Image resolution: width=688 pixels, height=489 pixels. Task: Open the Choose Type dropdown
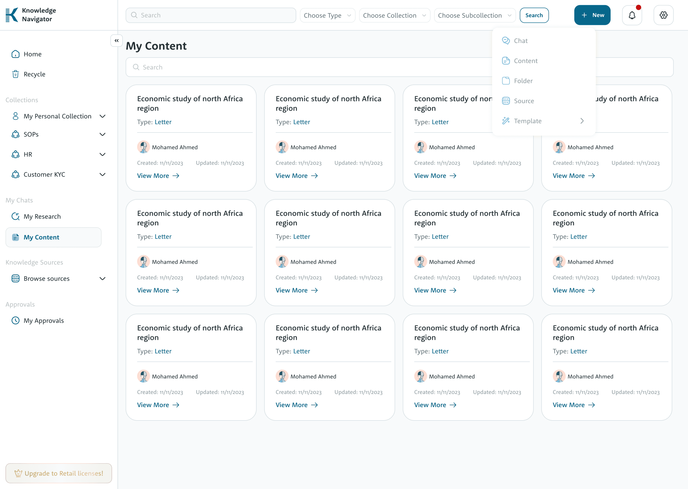(x=327, y=15)
